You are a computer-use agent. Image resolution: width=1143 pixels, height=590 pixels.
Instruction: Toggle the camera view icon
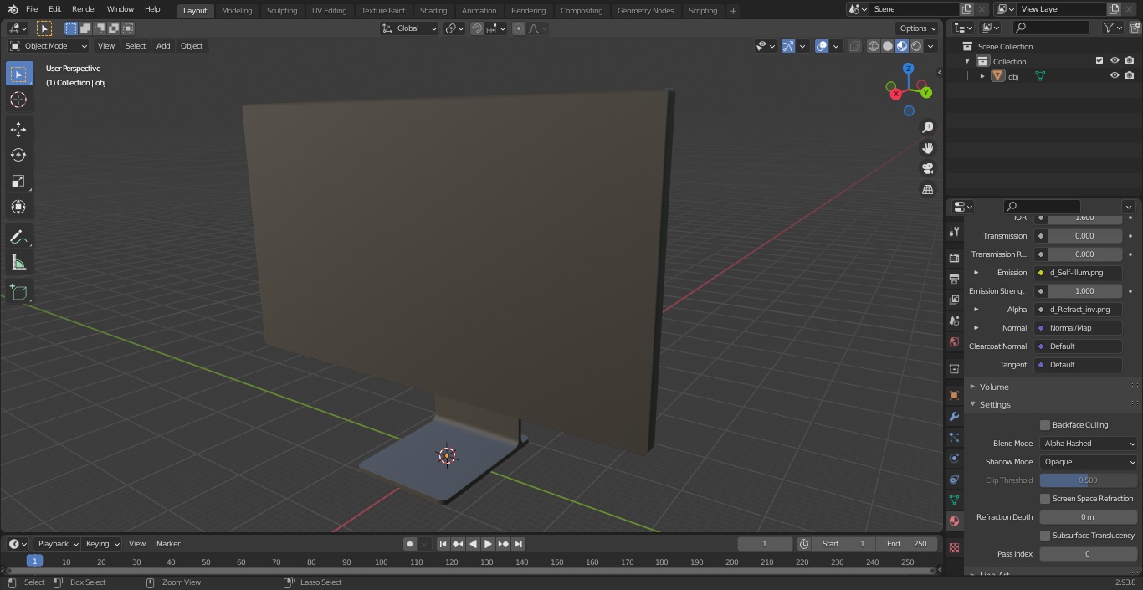click(x=927, y=169)
